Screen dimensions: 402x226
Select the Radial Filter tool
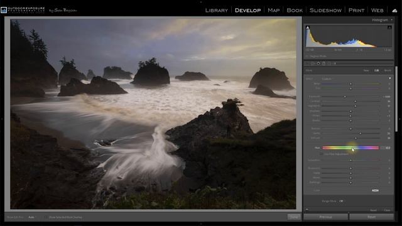329,63
